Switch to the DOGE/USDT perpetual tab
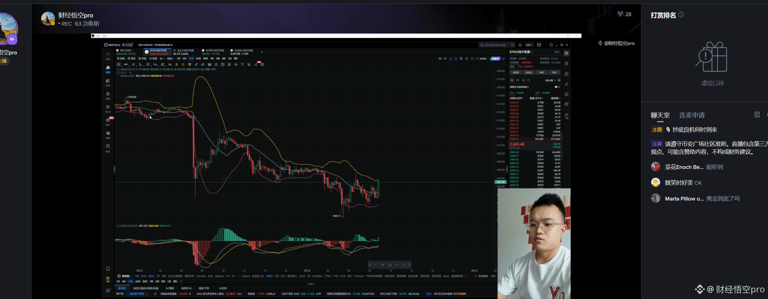This screenshot has height=299, width=768. pos(242,52)
